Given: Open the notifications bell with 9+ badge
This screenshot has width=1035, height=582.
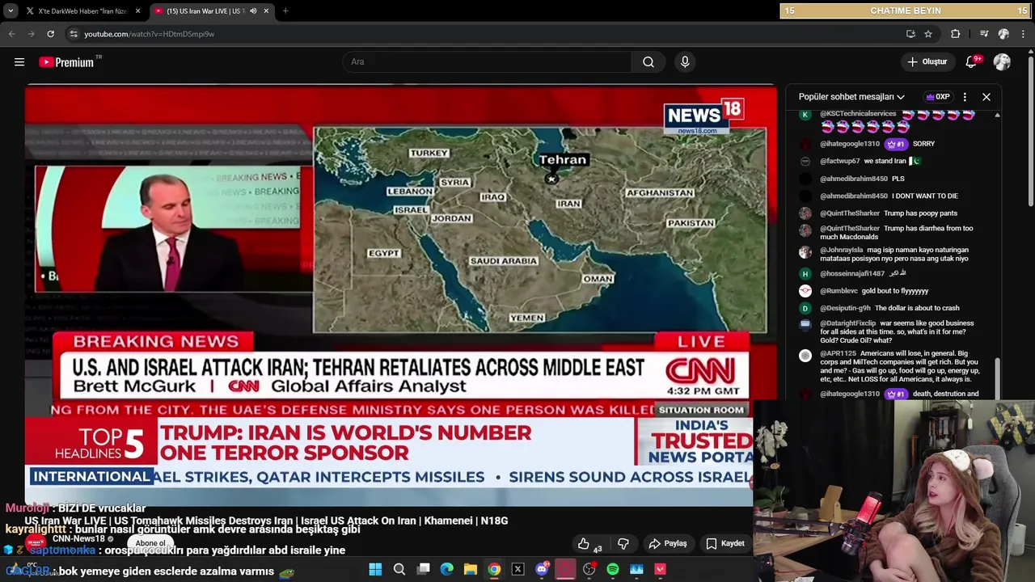Looking at the screenshot, I should (x=973, y=61).
